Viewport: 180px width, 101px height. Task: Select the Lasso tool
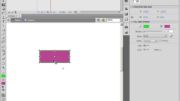click(x=3, y=13)
